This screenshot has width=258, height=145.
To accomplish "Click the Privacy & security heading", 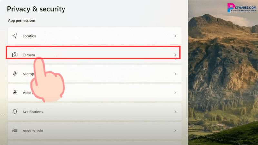I will 36,9.
